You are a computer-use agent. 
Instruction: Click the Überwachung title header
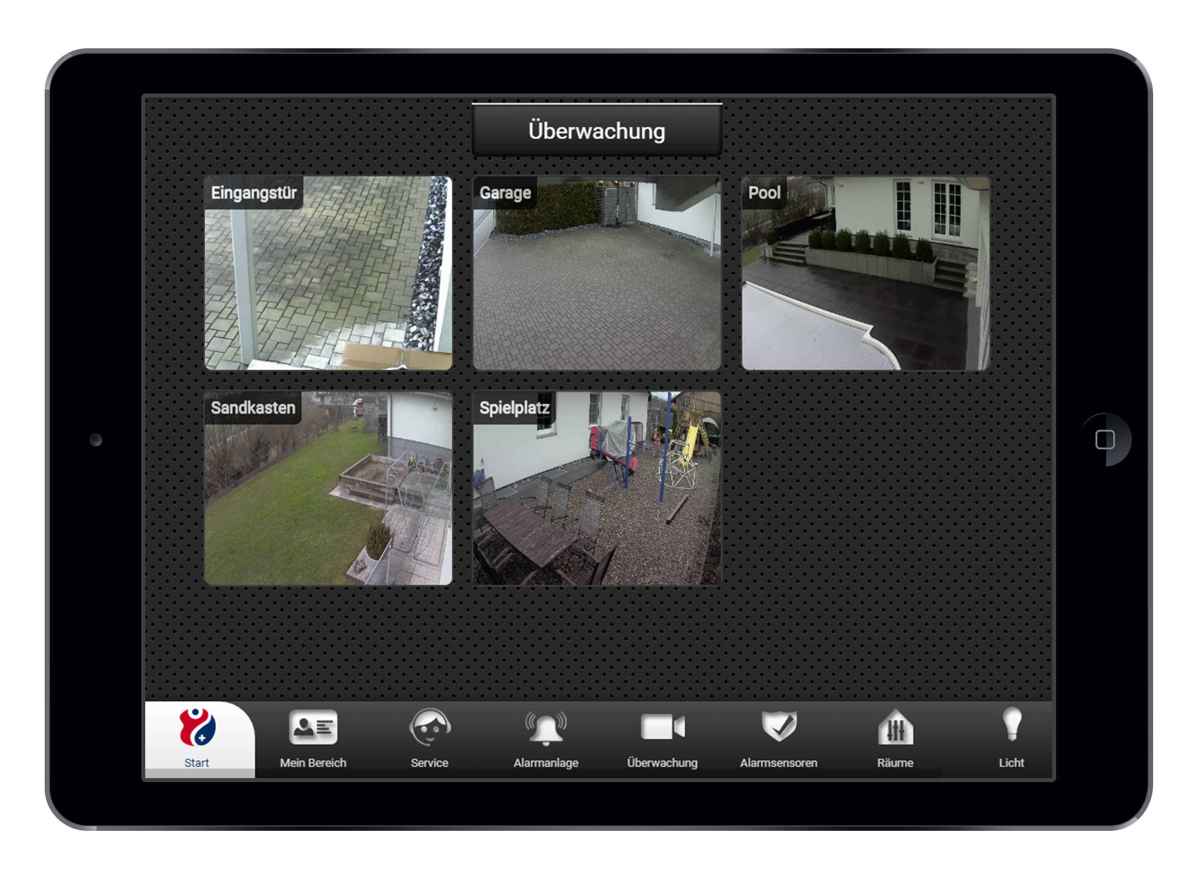(x=597, y=131)
